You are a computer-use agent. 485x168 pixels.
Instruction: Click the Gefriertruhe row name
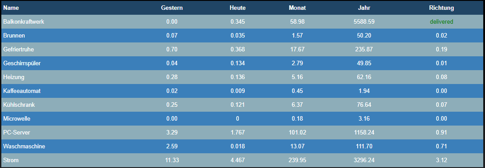18,49
